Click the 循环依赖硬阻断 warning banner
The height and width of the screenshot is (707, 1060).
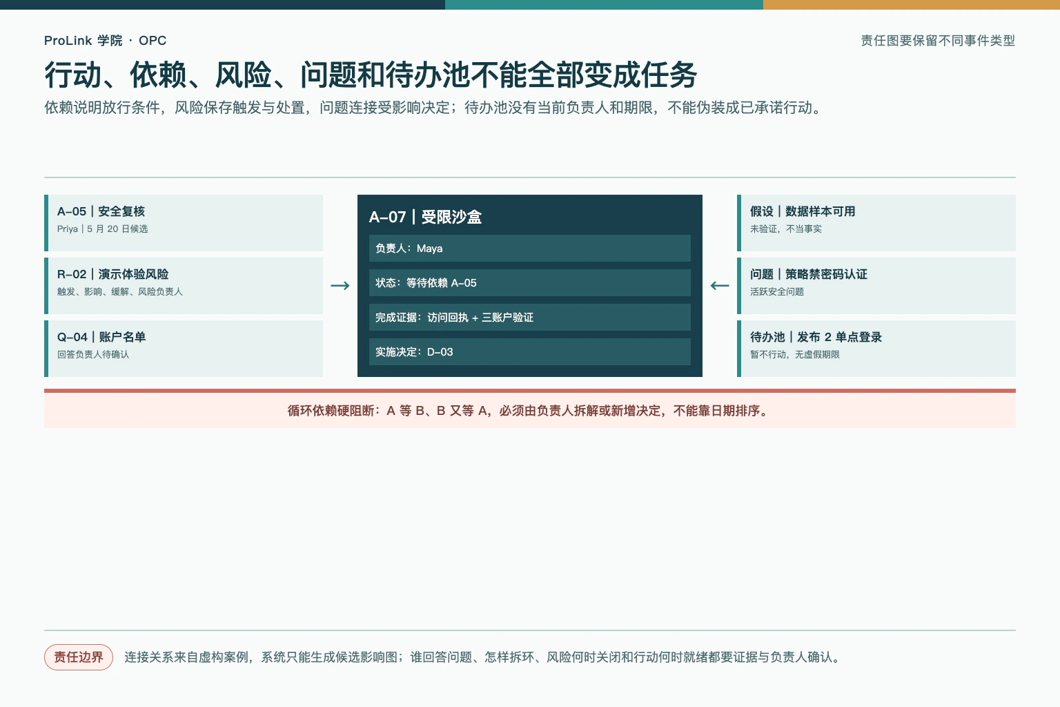click(x=530, y=409)
